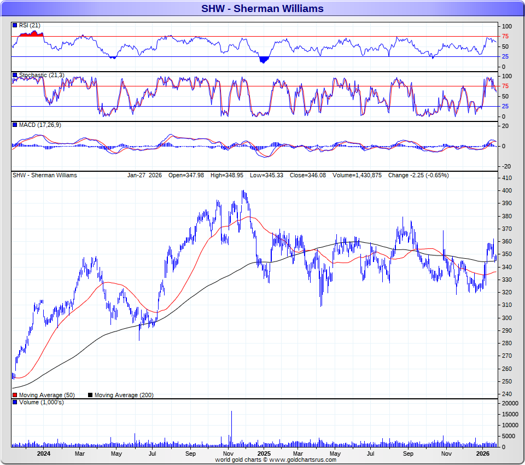Click the Moving Average (200) legend text
Screen dimensions: 525x465
(116, 395)
